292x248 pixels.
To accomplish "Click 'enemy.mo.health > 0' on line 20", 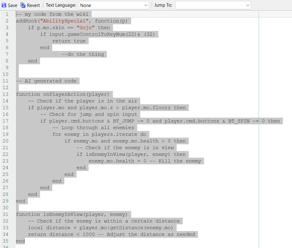I will (142, 141).
